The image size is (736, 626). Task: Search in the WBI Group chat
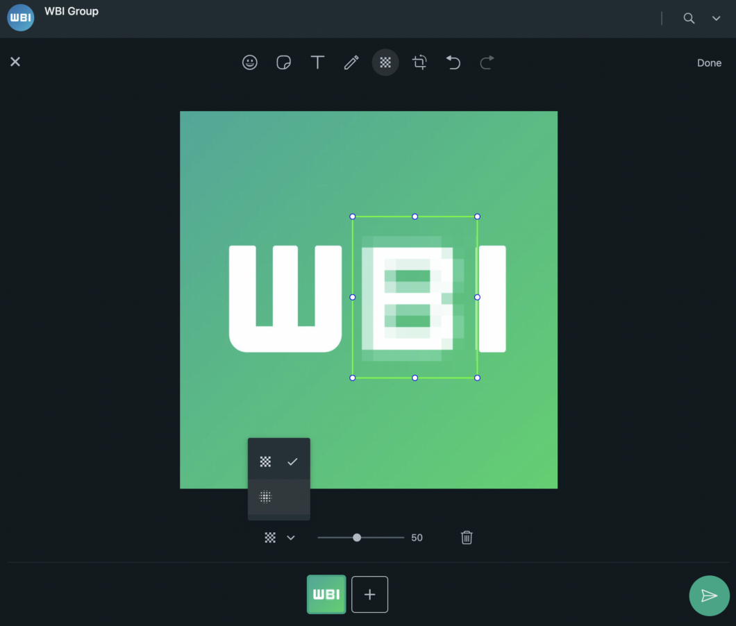point(689,18)
